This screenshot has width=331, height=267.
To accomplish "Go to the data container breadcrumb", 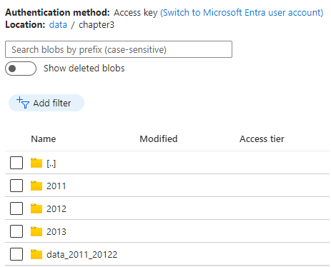I will click(58, 24).
